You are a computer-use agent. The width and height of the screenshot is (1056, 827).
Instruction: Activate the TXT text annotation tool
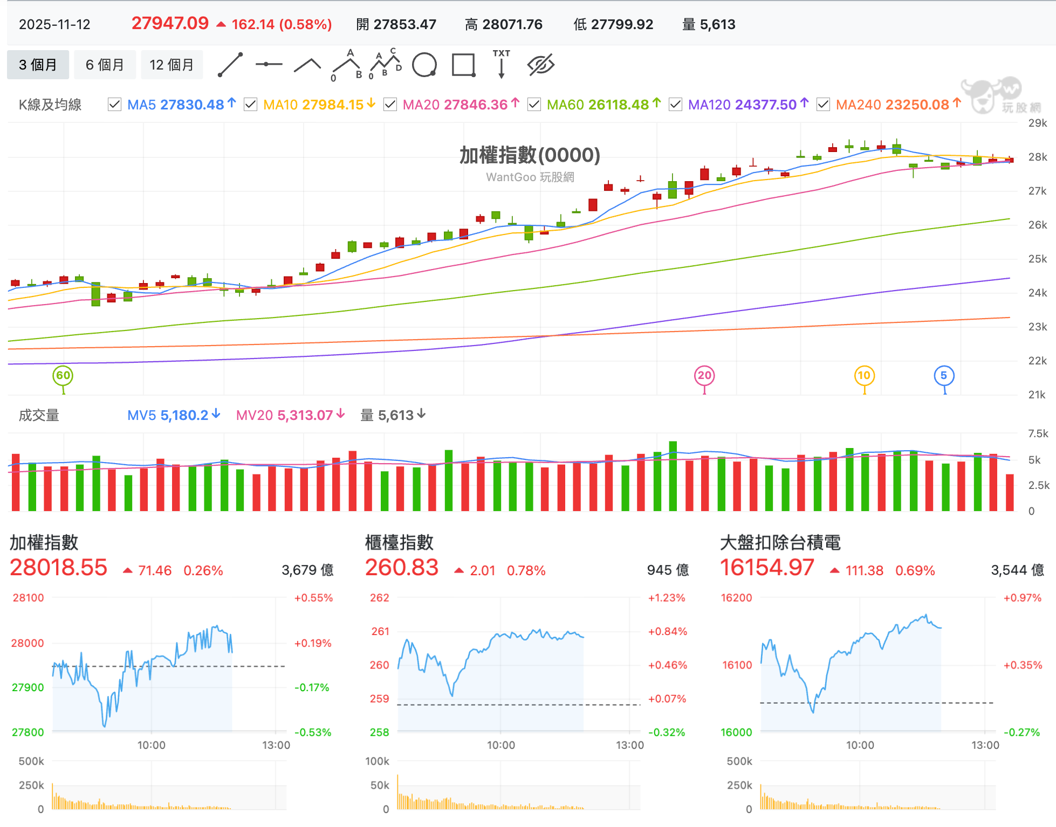click(x=502, y=64)
